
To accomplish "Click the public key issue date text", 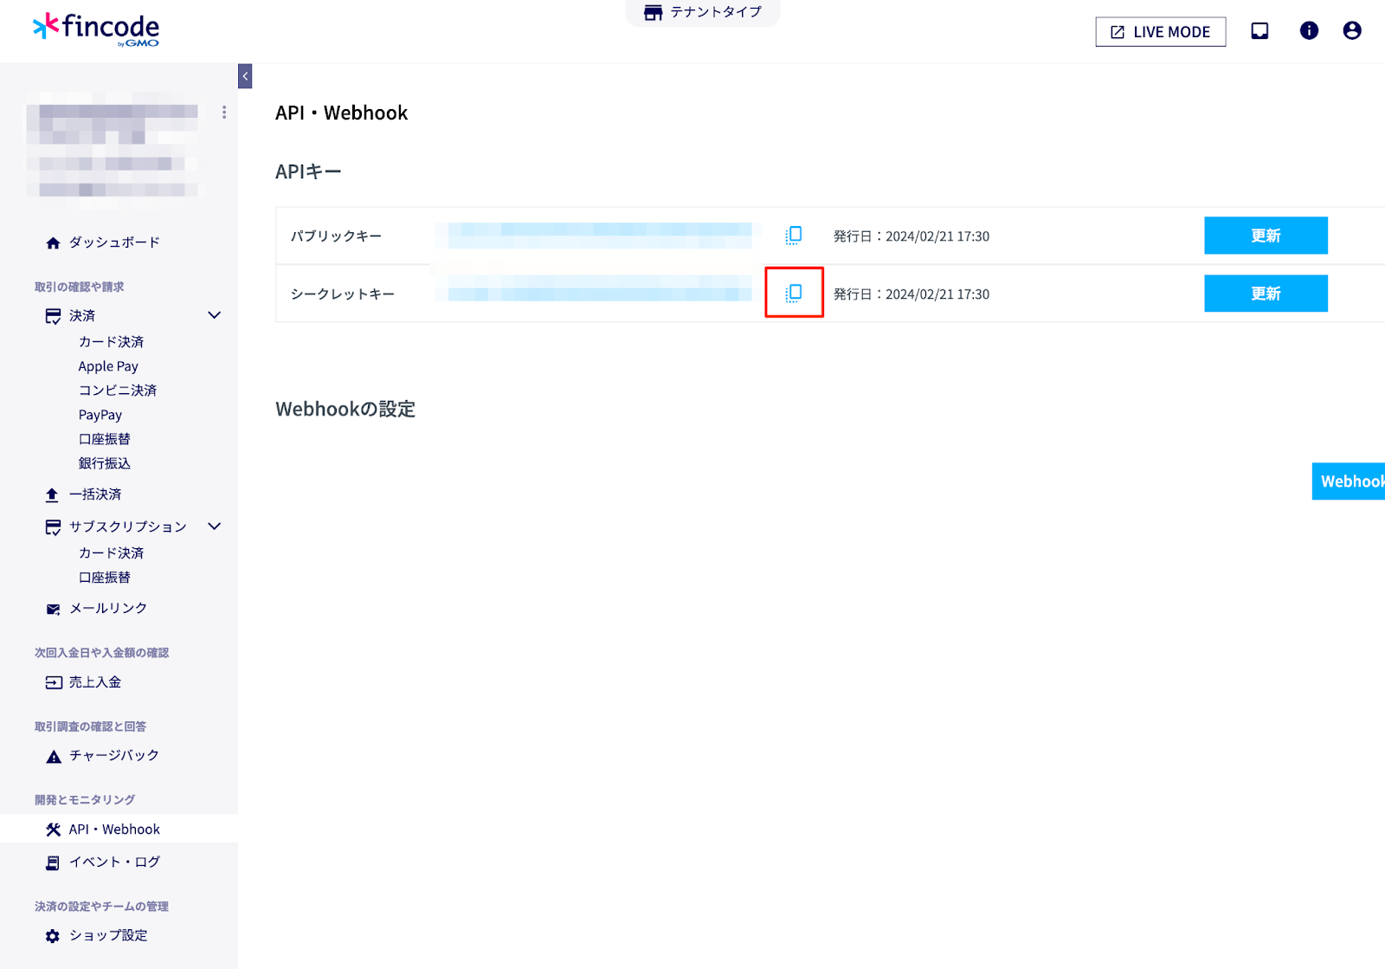I will click(912, 236).
